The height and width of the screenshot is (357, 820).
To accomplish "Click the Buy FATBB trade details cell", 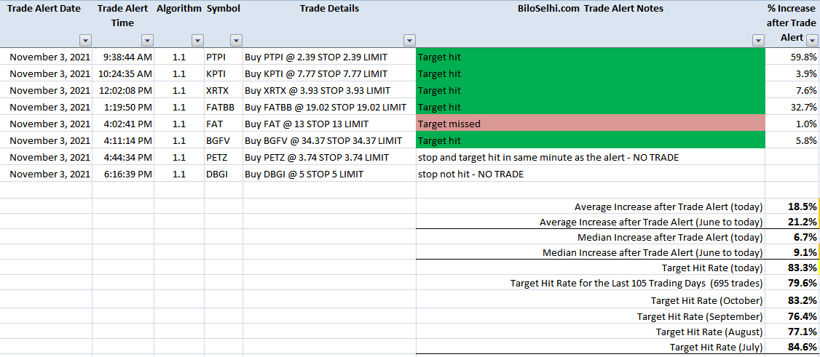I will [x=329, y=107].
